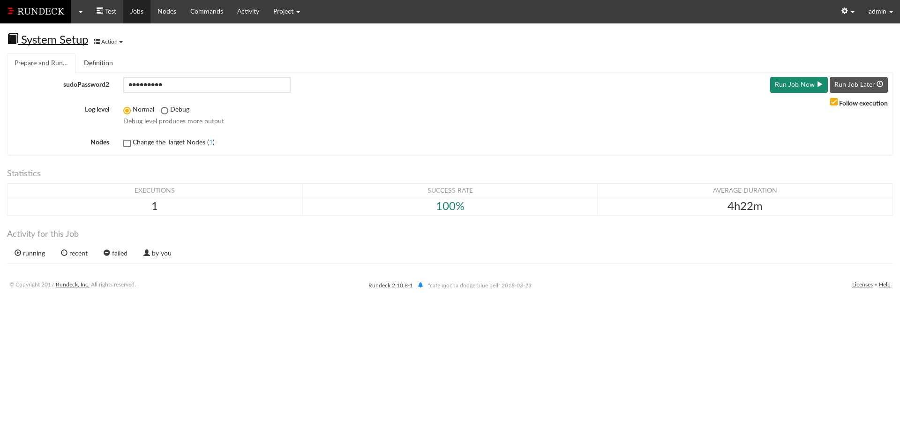Open the Action dropdown
Screen dimensions: 900x421
(108, 42)
